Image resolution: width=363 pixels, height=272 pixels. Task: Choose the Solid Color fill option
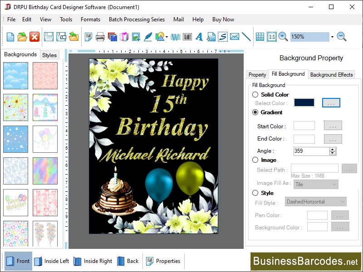click(255, 95)
